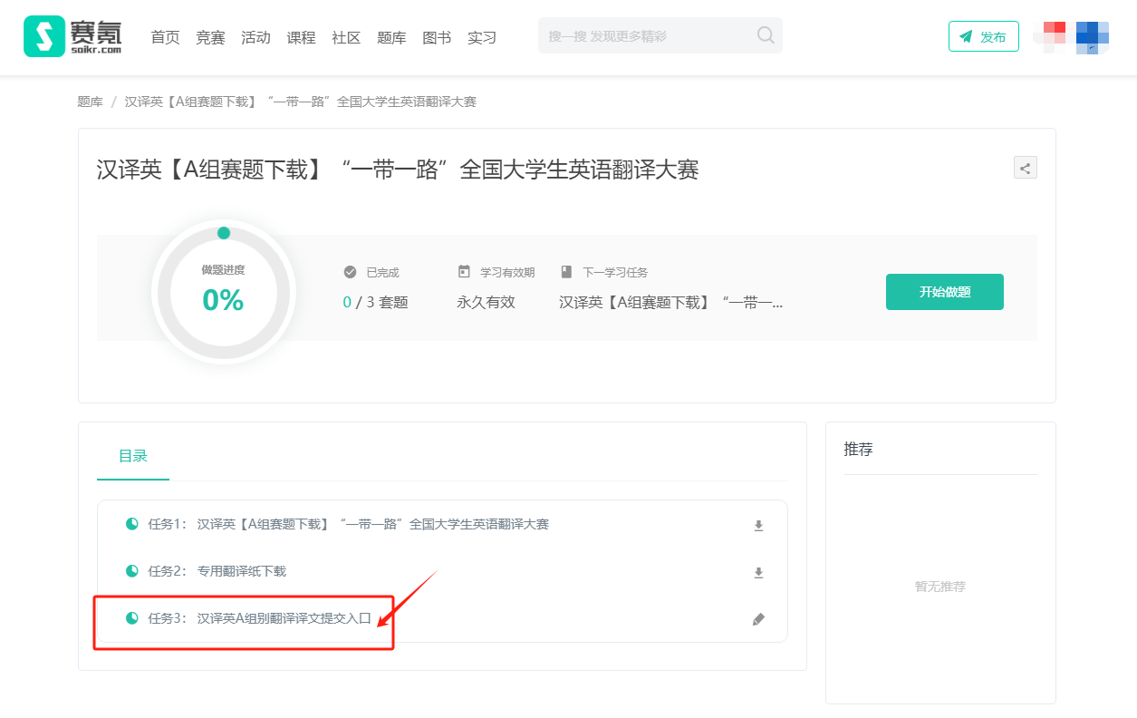The width and height of the screenshot is (1137, 718).
Task: Click the share icon beside the title
Action: point(1025,168)
